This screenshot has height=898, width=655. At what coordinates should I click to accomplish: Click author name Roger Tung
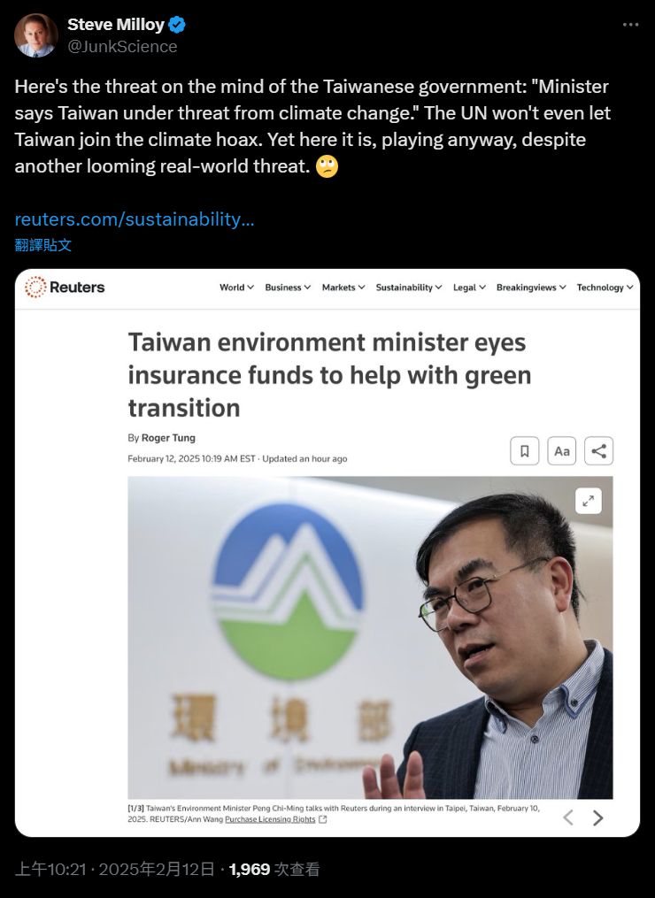(168, 438)
